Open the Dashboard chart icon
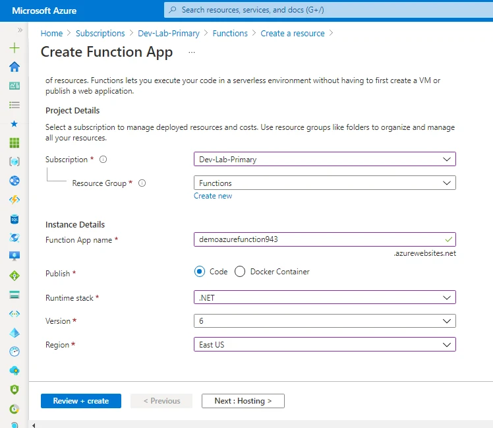 coord(14,86)
